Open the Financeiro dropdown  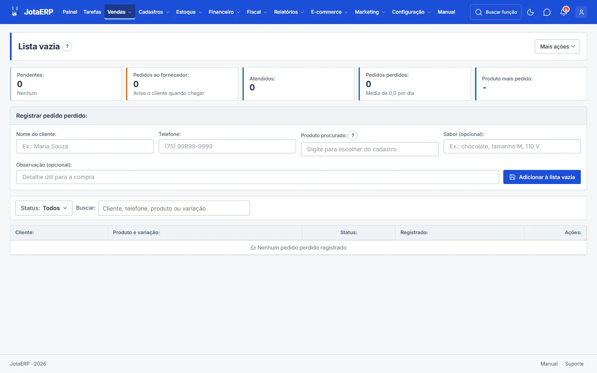click(x=224, y=12)
